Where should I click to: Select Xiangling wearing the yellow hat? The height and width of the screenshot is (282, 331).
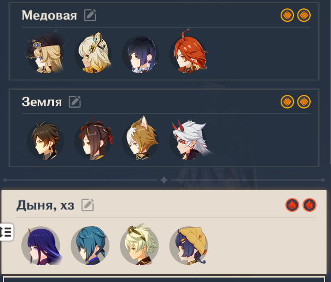(189, 245)
